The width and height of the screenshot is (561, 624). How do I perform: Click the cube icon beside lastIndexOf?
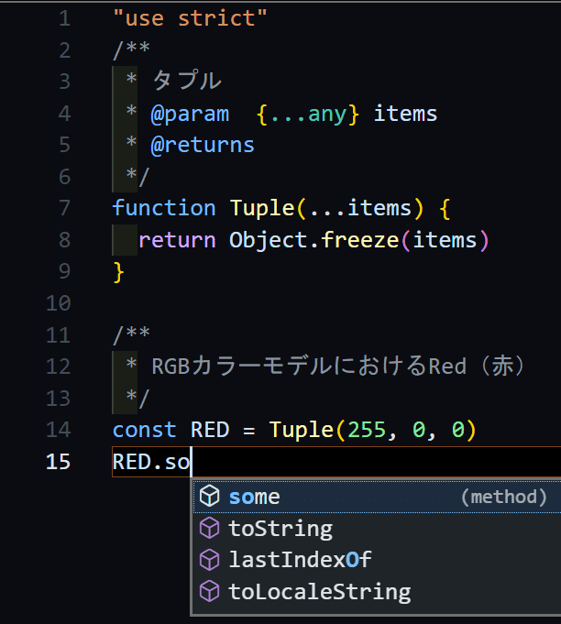[x=210, y=560]
